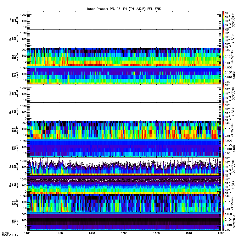
Task: Select the 'the fff 32 edc34' axis label
Action: 14,167
